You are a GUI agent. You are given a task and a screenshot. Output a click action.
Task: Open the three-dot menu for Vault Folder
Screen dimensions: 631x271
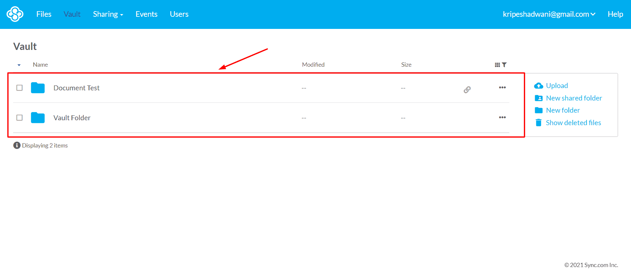pos(502,117)
